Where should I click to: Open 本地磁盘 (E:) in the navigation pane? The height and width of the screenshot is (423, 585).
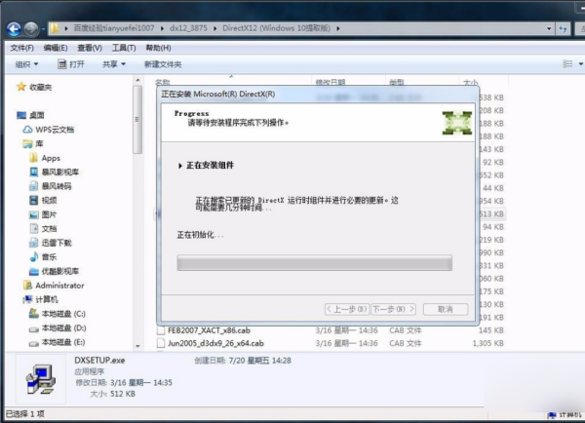coord(63,342)
